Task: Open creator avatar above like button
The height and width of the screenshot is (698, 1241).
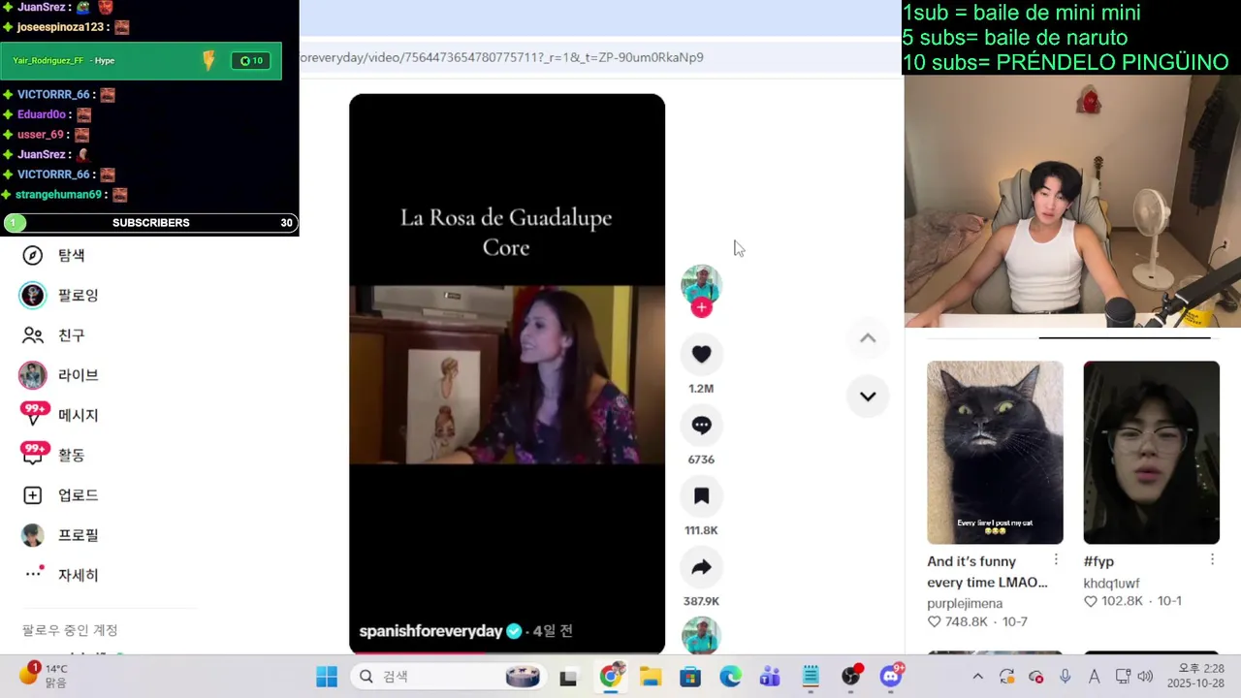Action: [x=701, y=285]
